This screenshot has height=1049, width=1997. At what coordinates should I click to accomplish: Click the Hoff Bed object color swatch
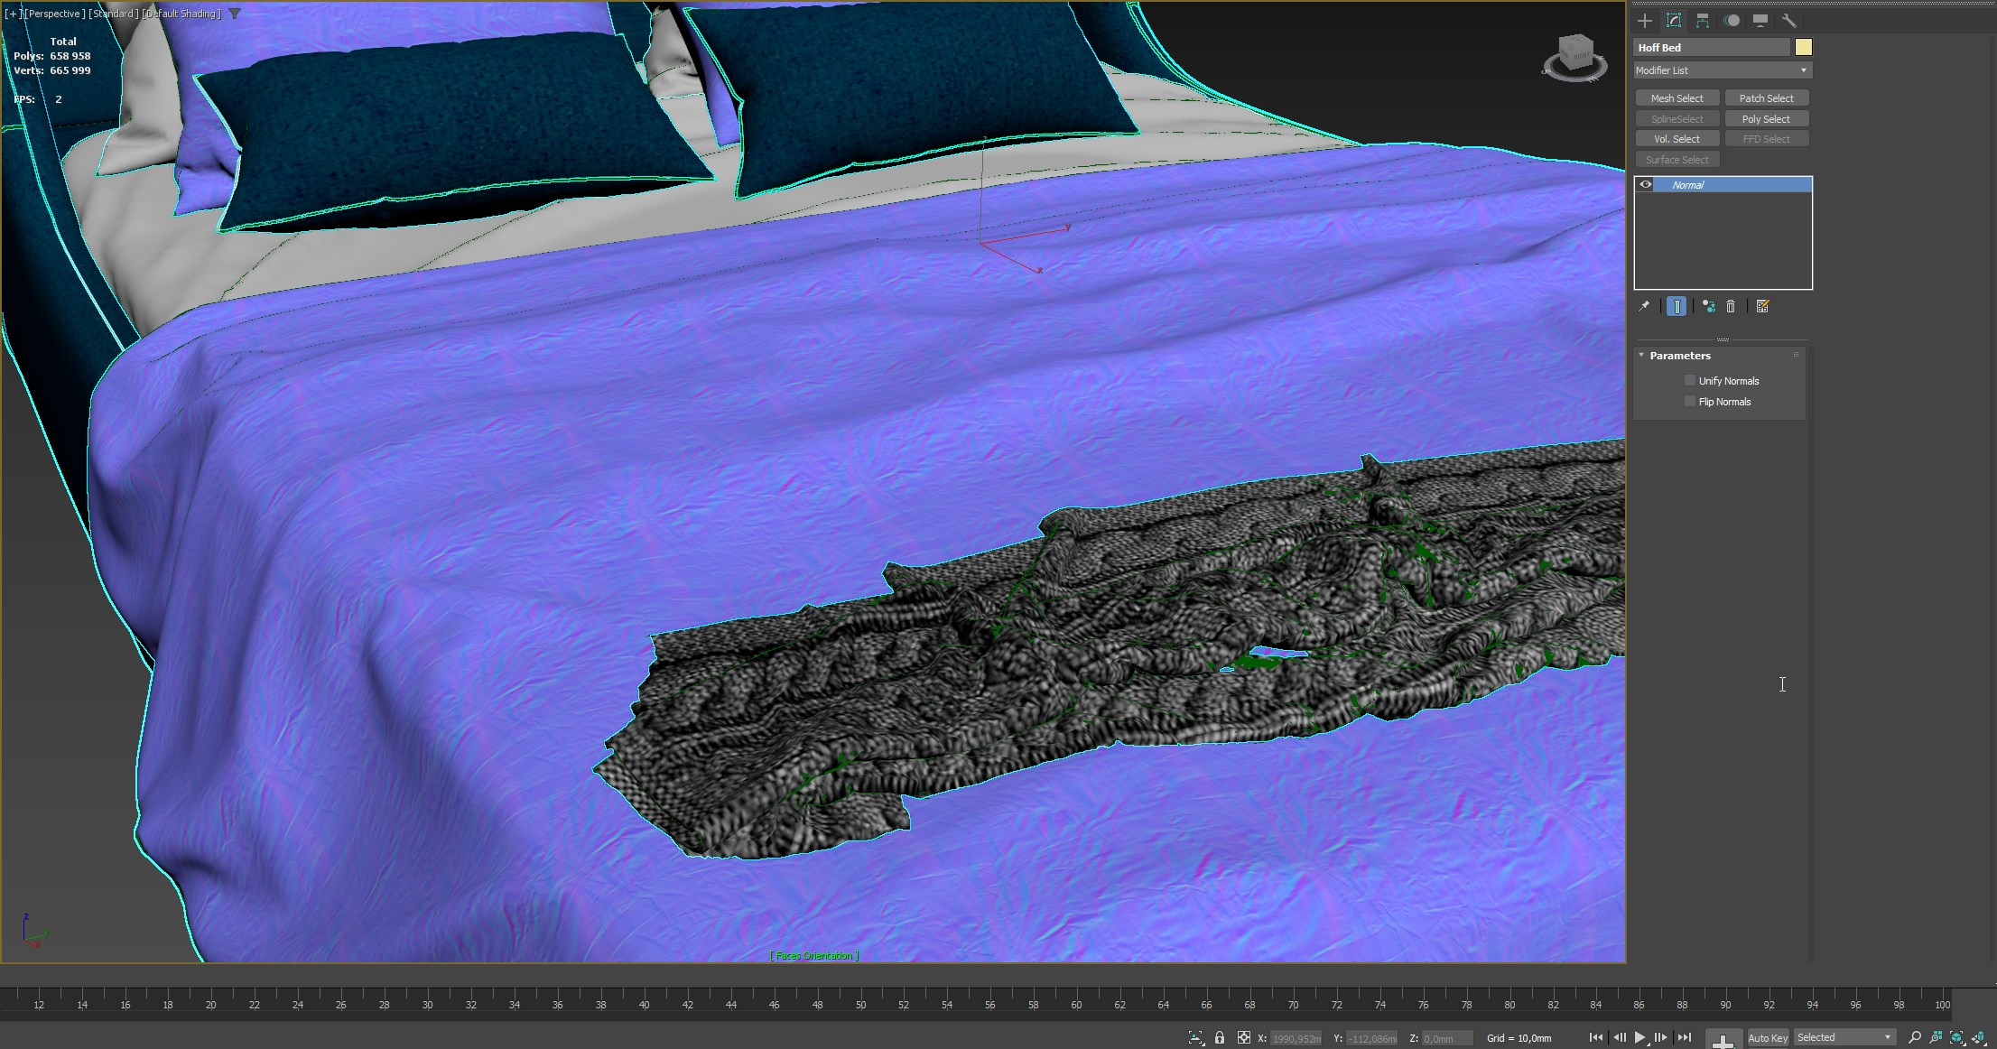coord(1803,47)
